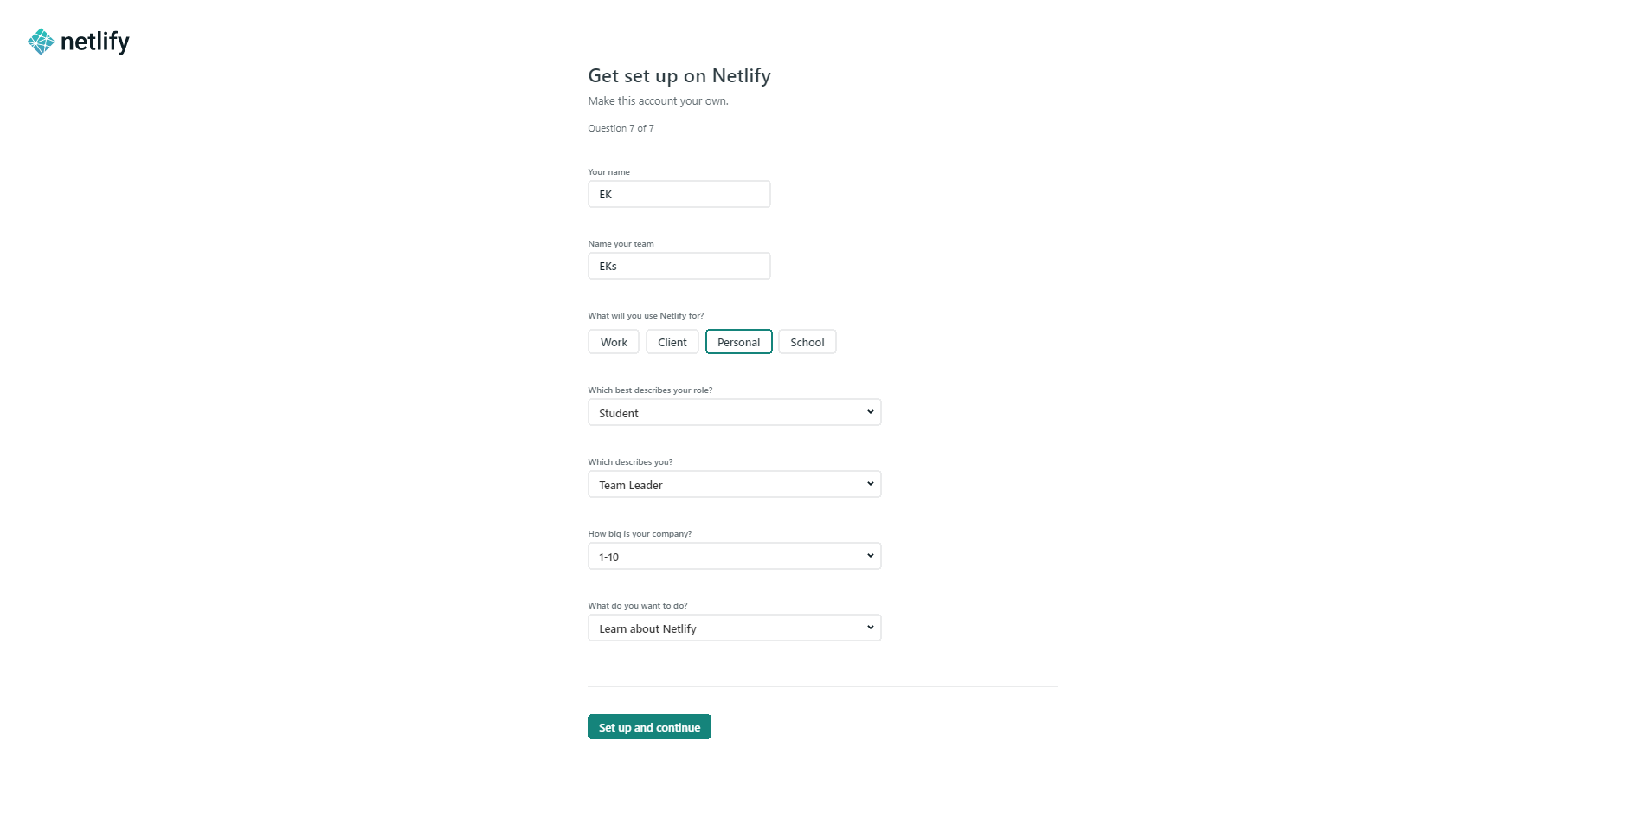This screenshot has width=1647, height=825.
Task: Click the Netlify diamond logo icon
Action: (x=41, y=42)
